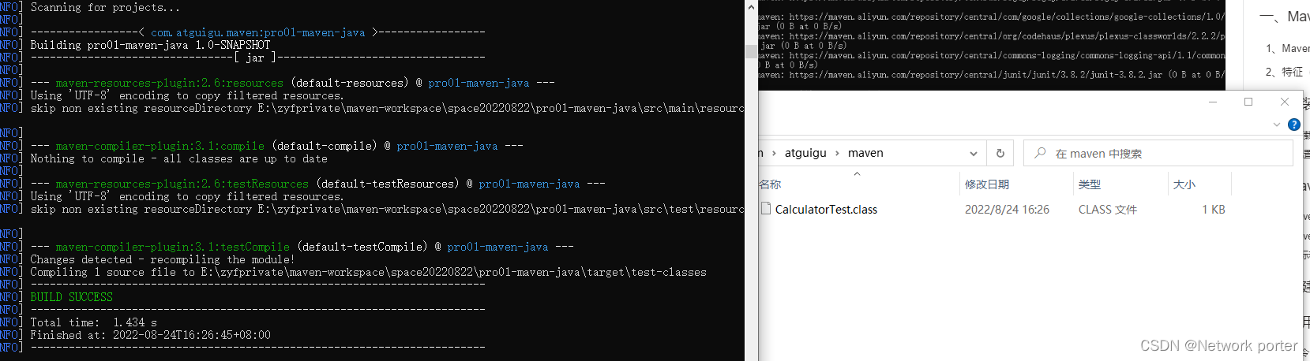The image size is (1310, 361).
Task: Expand the breadcrumb arrow before atguigu
Action: 775,153
